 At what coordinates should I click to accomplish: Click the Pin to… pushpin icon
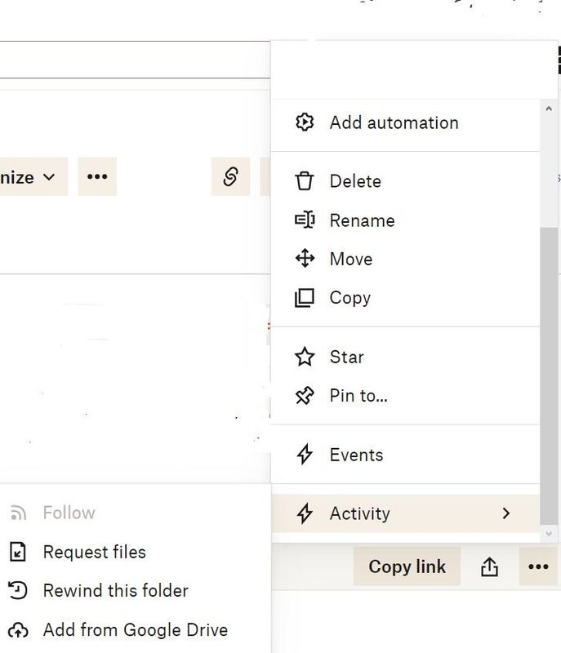coord(305,396)
